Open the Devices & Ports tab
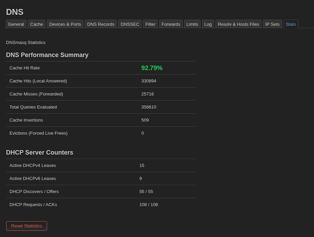Image resolution: width=314 pixels, height=237 pixels. click(65, 24)
